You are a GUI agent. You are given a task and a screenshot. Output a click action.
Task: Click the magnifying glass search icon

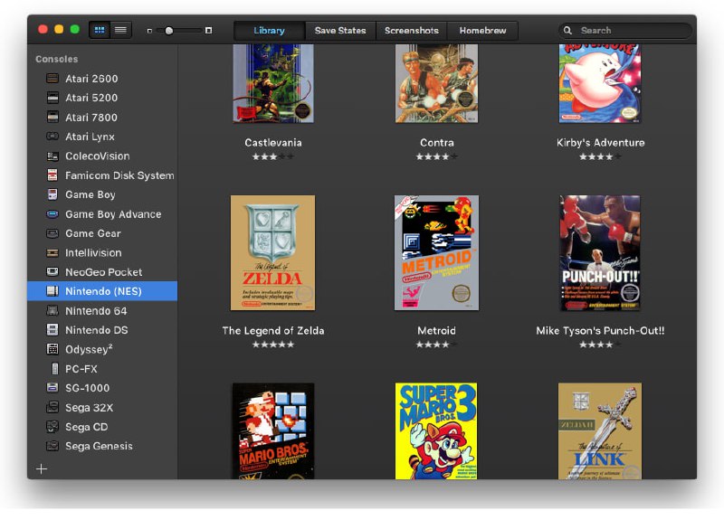(x=568, y=31)
